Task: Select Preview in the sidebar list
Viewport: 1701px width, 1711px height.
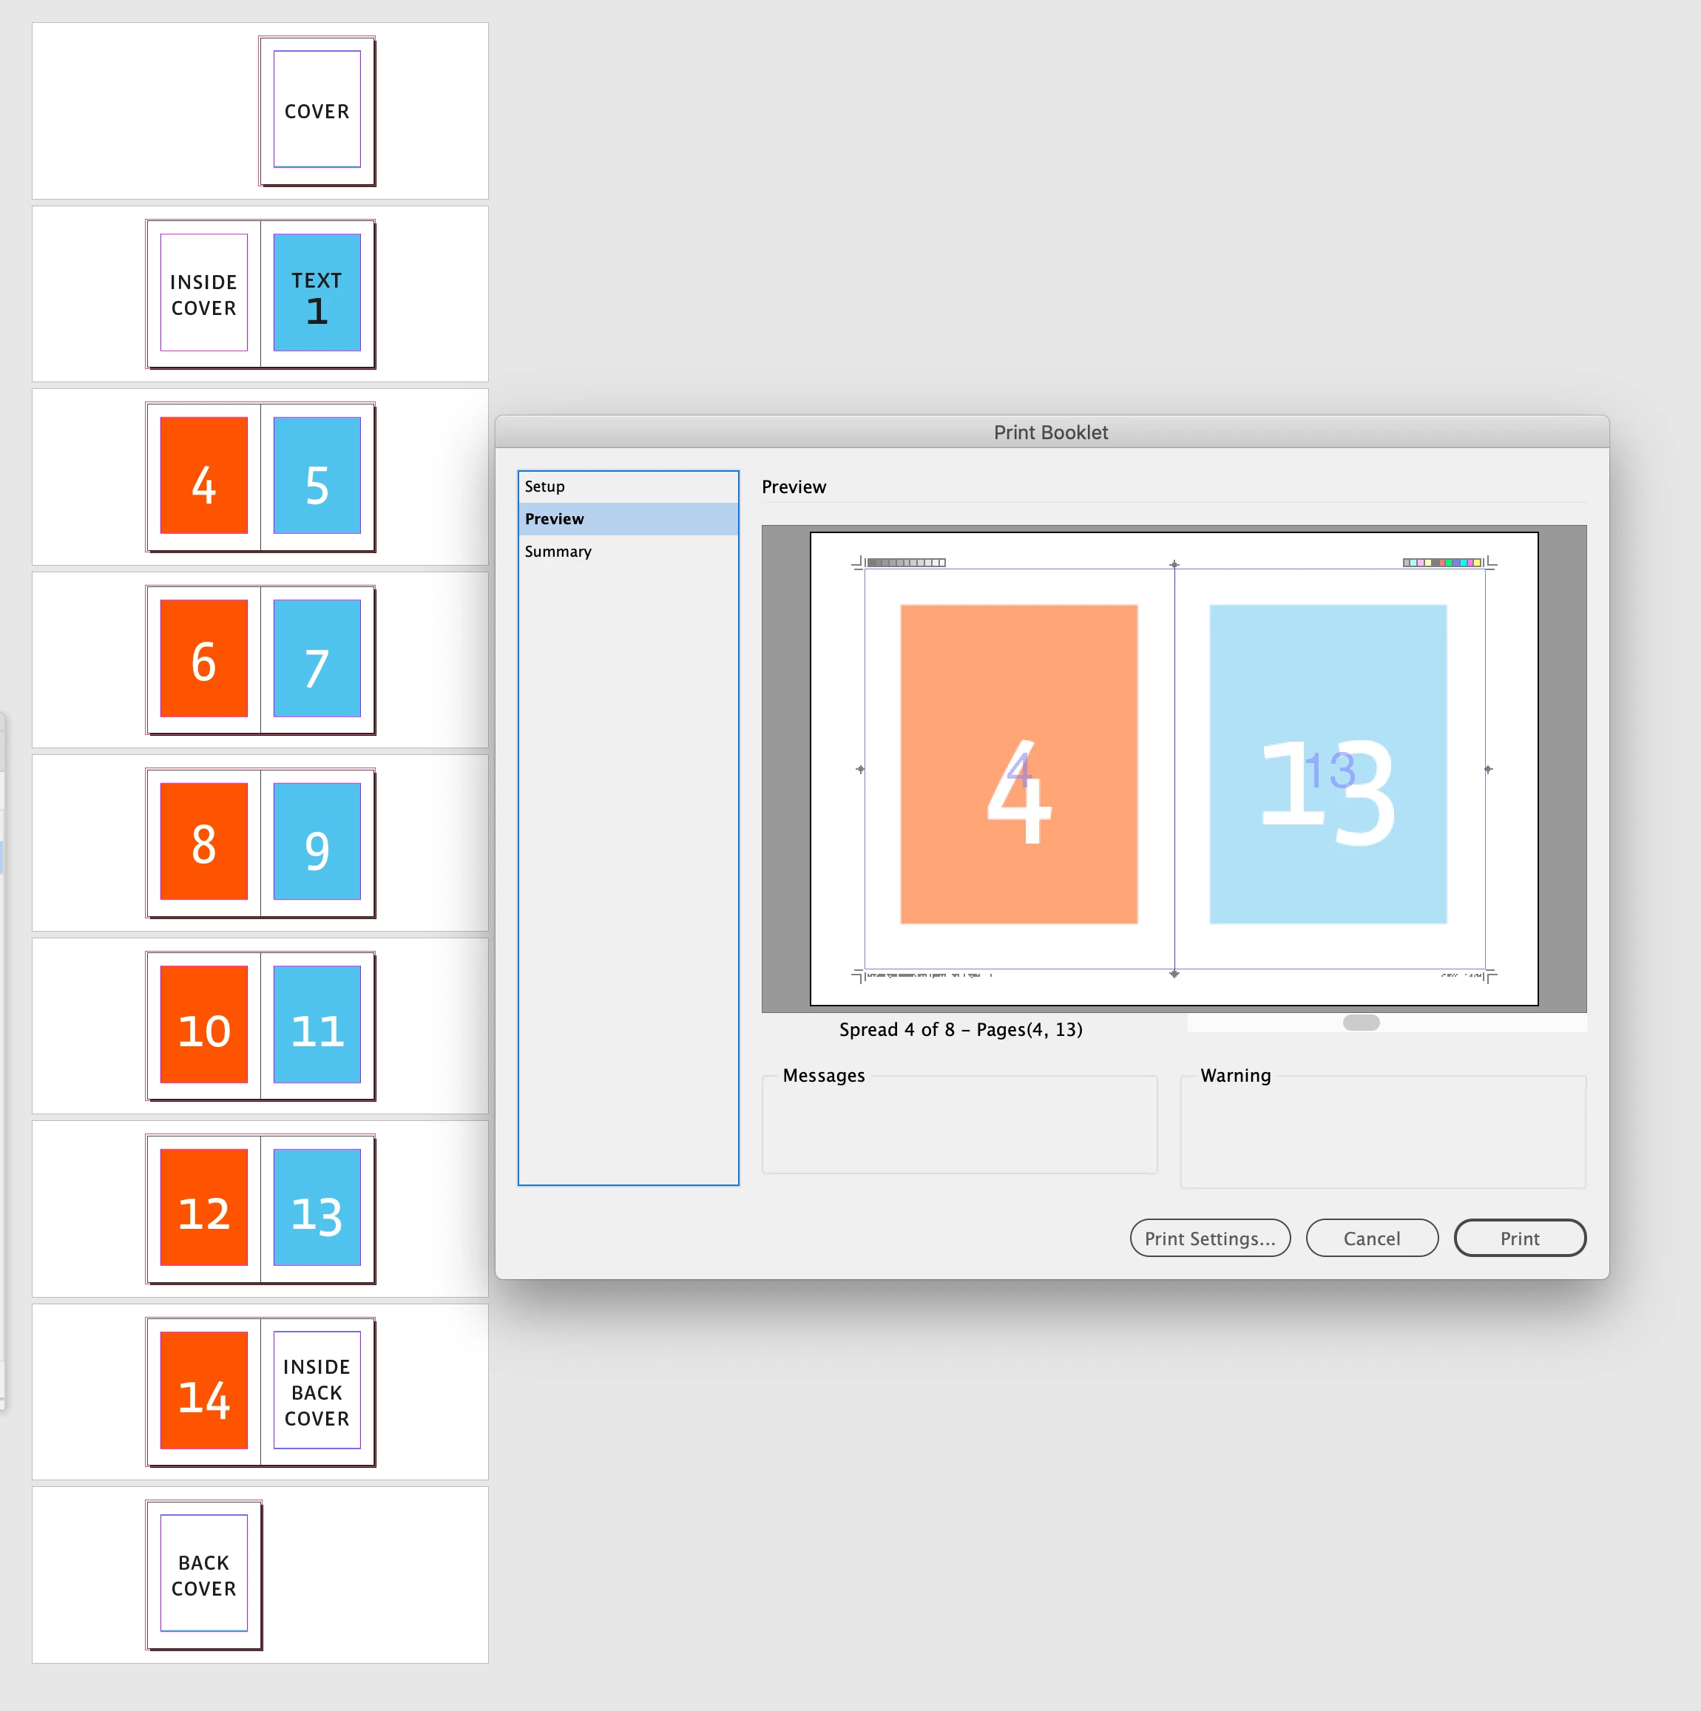Action: tap(554, 519)
